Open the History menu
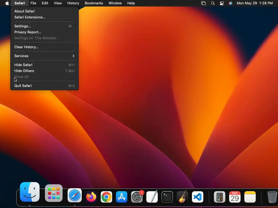The width and height of the screenshot is (278, 208). click(73, 3)
